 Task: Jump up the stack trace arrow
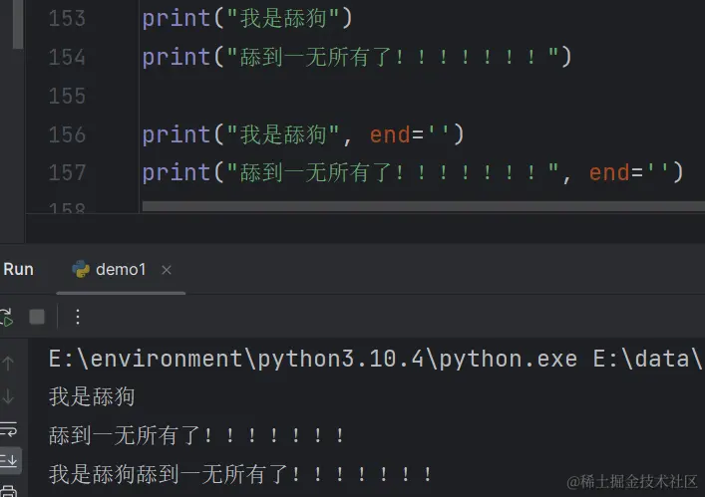[8, 363]
